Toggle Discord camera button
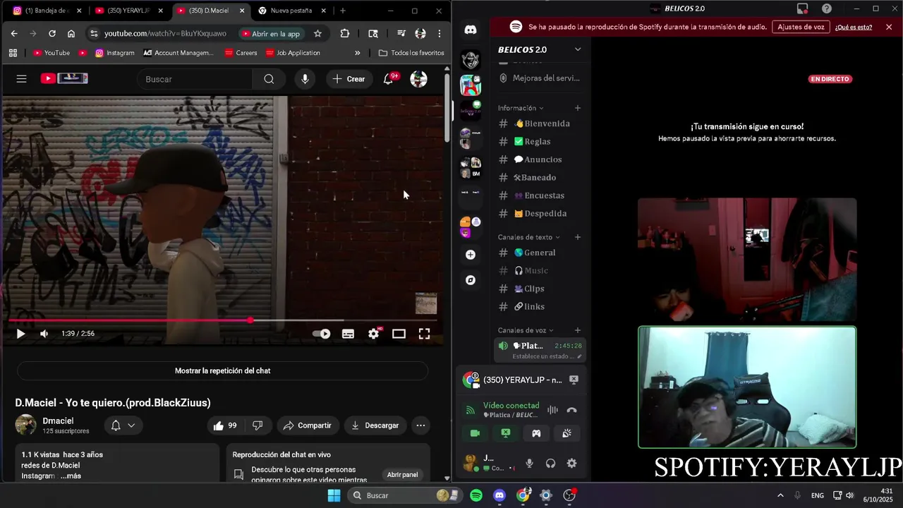Image resolution: width=903 pixels, height=508 pixels. pyautogui.click(x=475, y=433)
